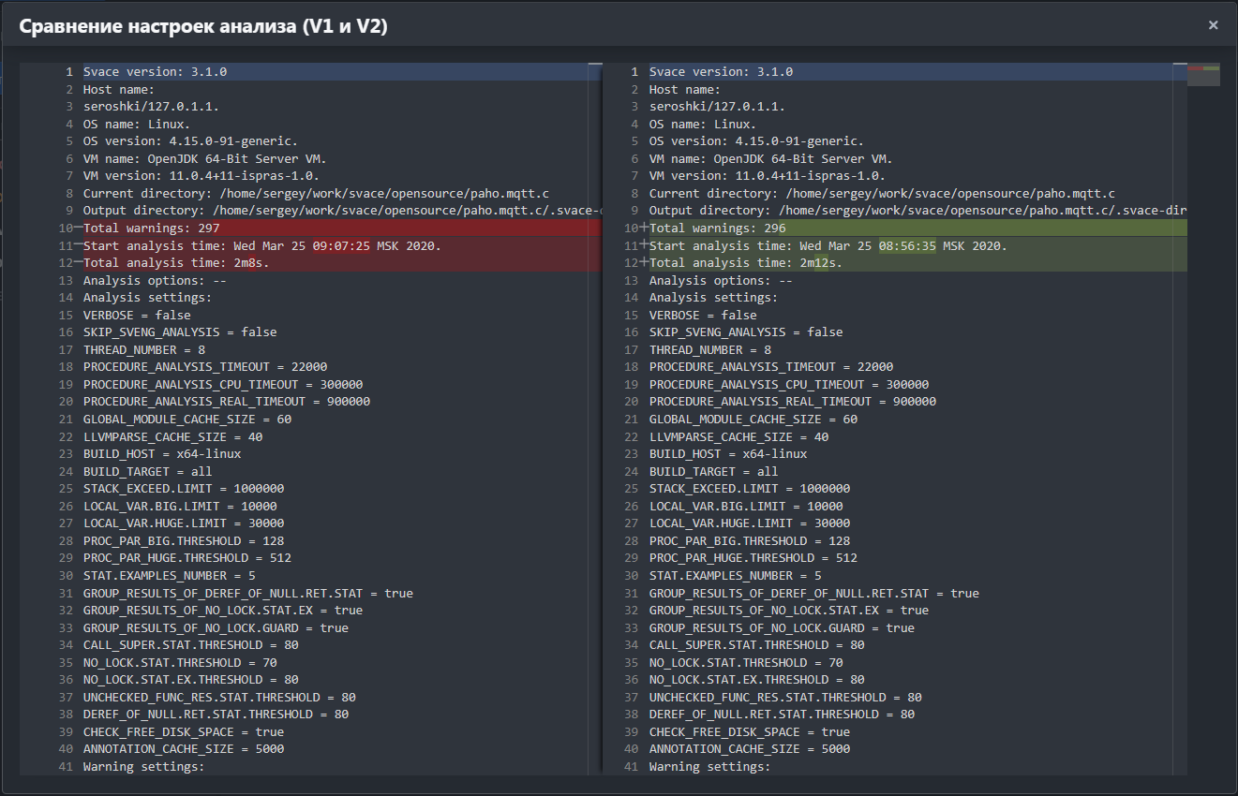Click 'STACK_EXCEED.LIMIT = 1000000' in left pane
Image resolution: width=1238 pixels, height=796 pixels.
click(x=184, y=488)
